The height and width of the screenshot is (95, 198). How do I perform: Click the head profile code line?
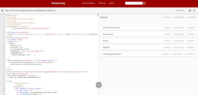(31, 29)
